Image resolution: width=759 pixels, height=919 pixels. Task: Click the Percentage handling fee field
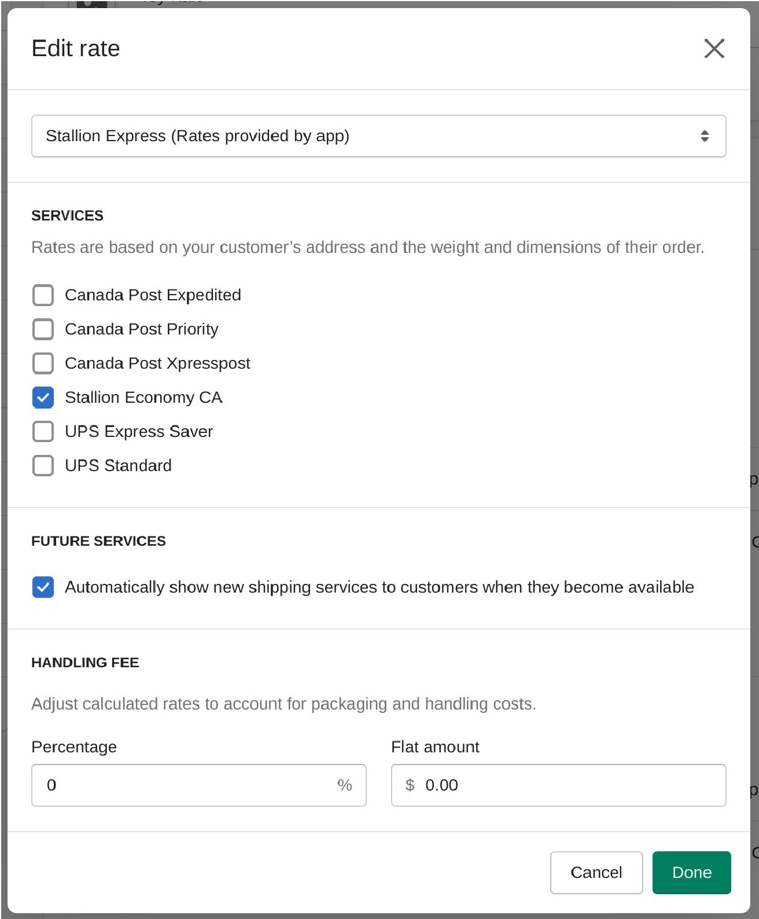(199, 785)
